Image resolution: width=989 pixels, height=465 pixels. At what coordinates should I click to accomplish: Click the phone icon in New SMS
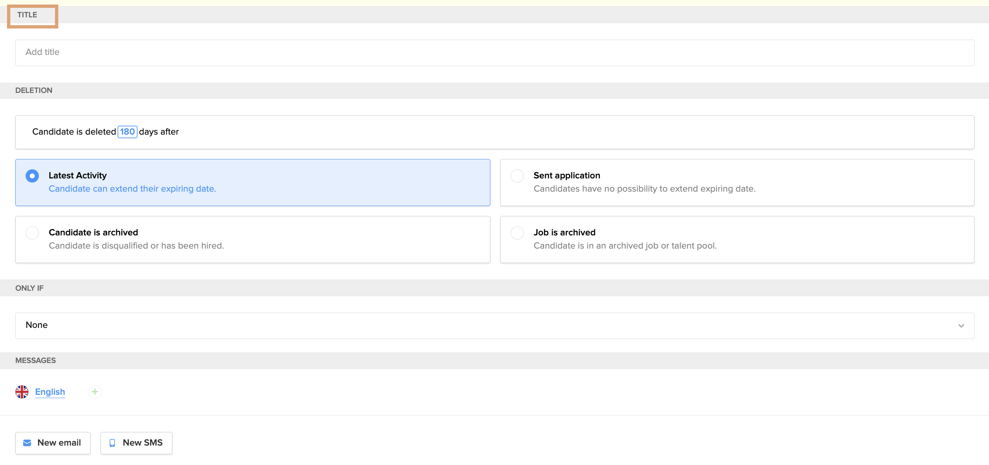click(112, 443)
